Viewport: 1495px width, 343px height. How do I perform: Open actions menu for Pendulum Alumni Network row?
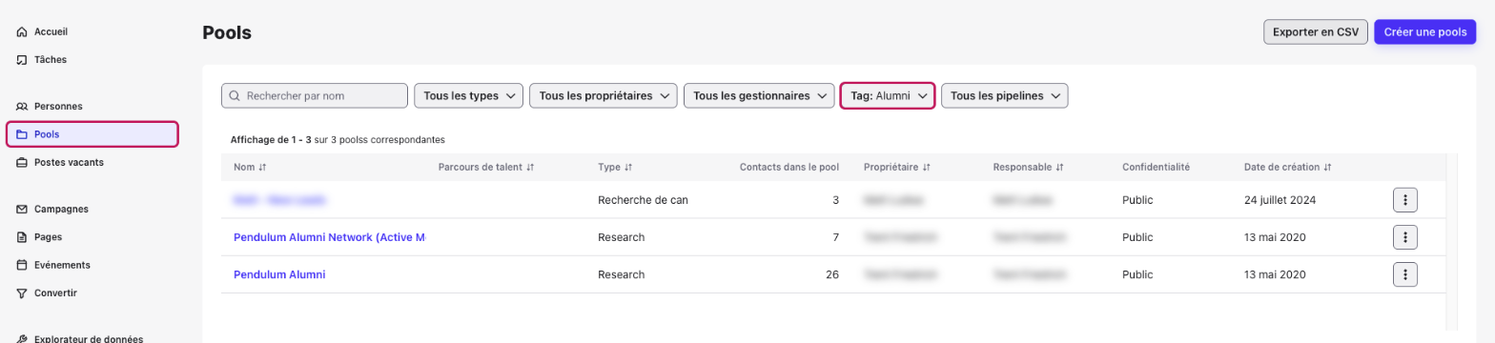tap(1405, 237)
